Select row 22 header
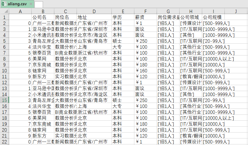The width and height of the screenshot is (248, 145). coord(4,142)
